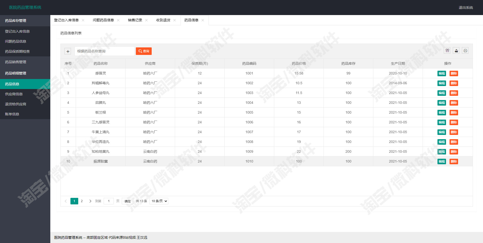Delete the 振源胶囊 row
This screenshot has height=243, width=483.
click(454, 161)
